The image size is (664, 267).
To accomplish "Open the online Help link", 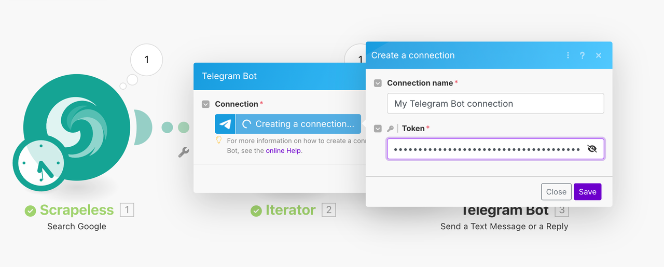I will [283, 151].
